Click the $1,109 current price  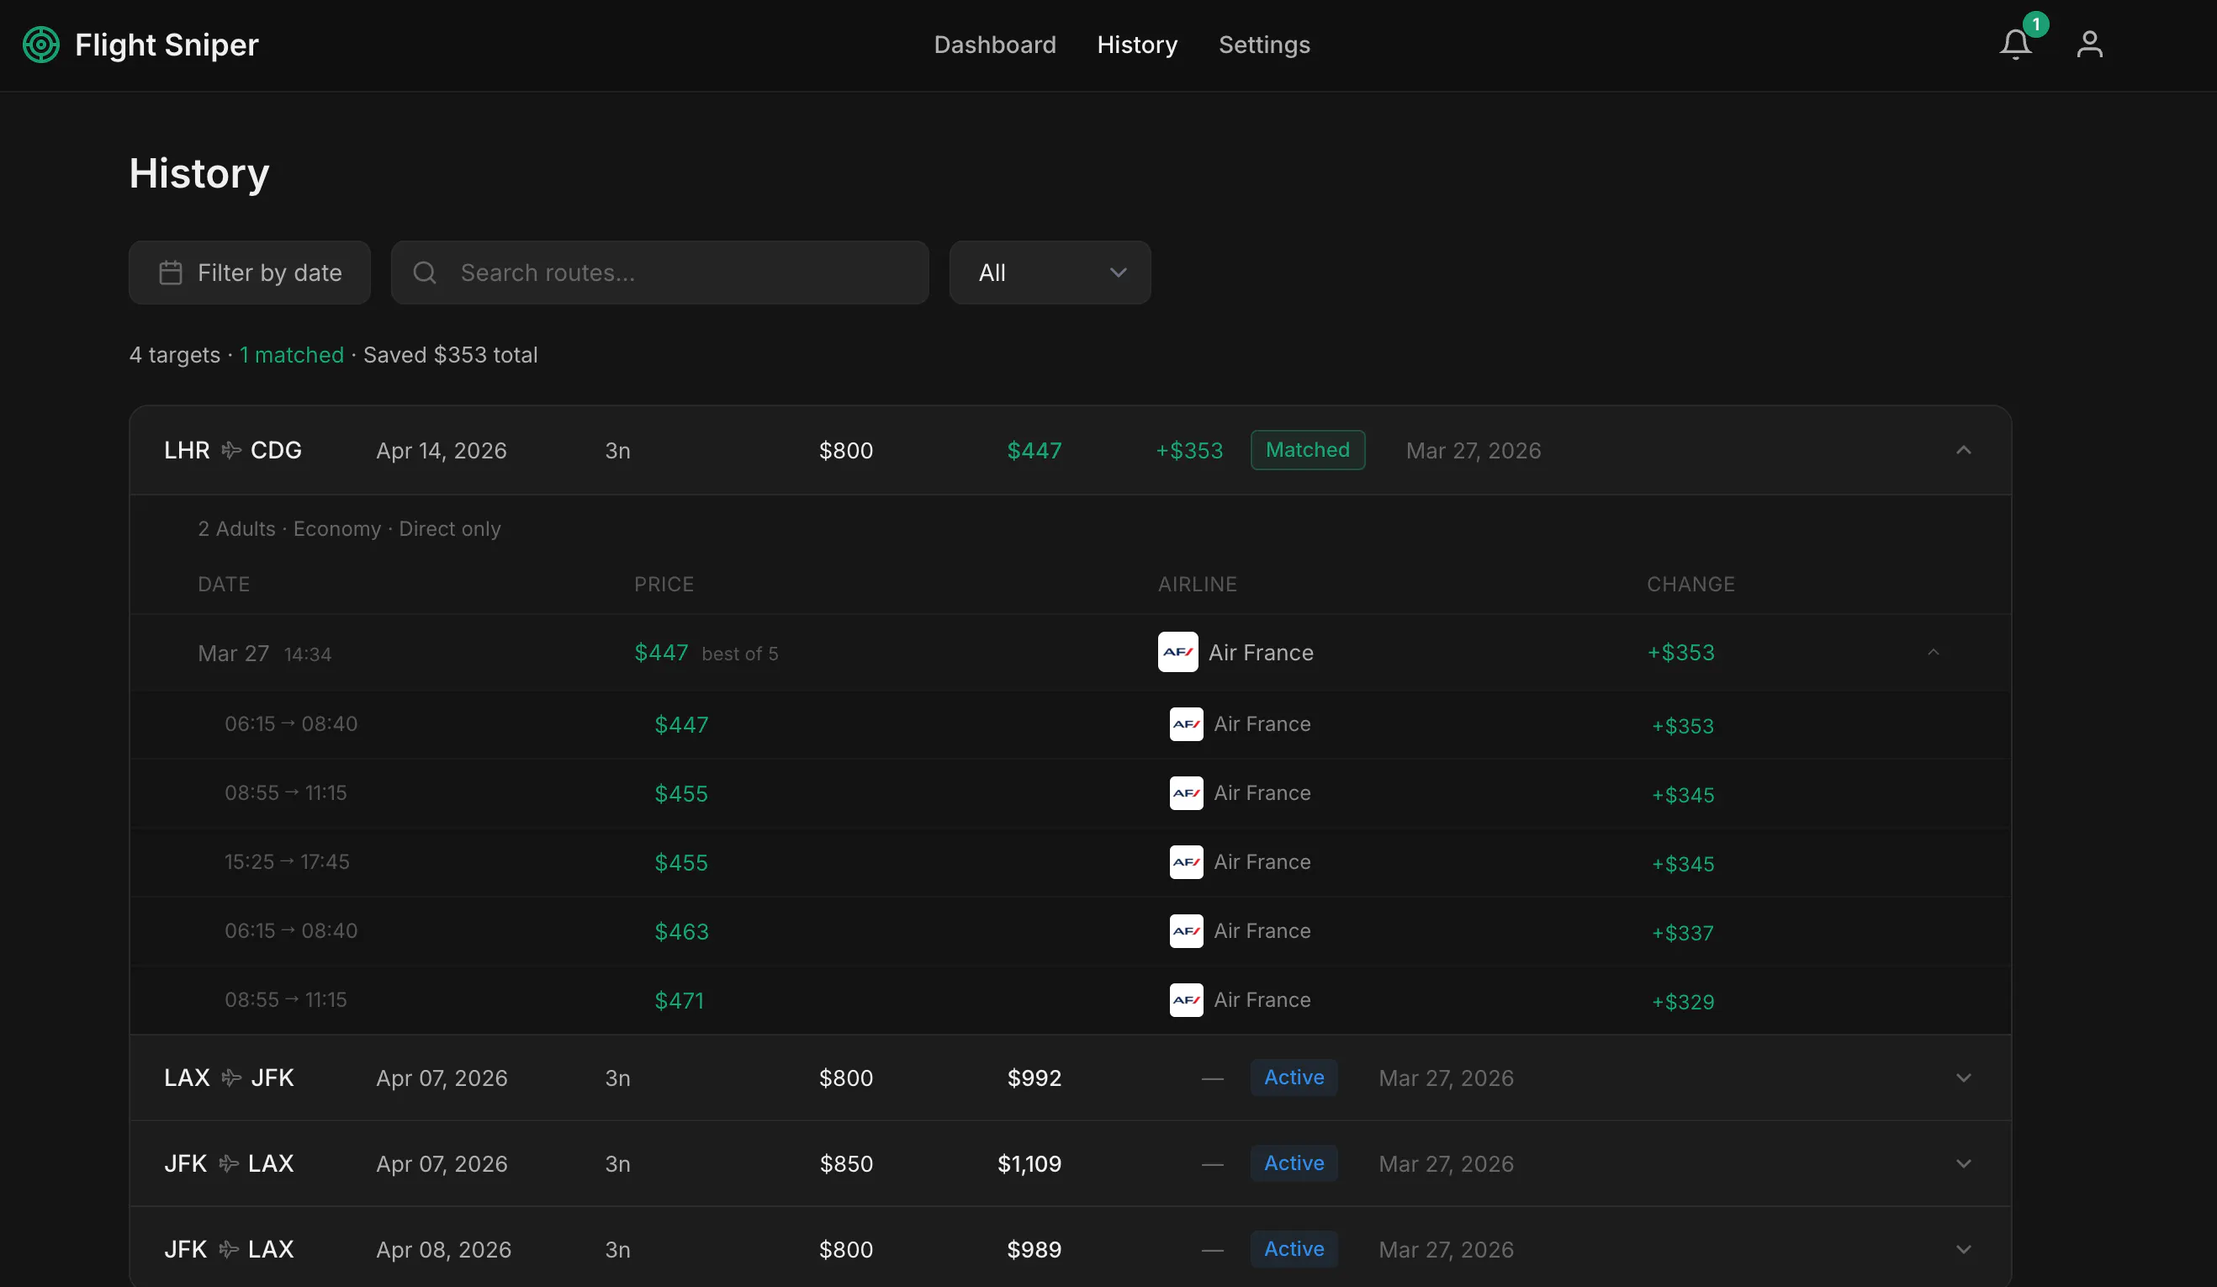1029,1164
